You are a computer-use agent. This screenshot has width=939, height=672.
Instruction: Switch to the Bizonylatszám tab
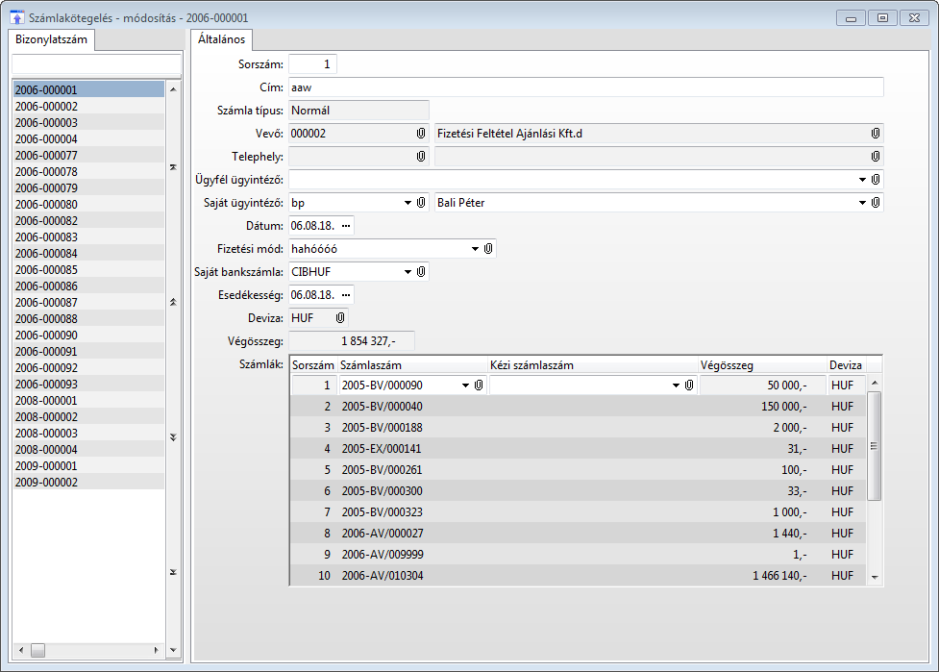[x=51, y=39]
